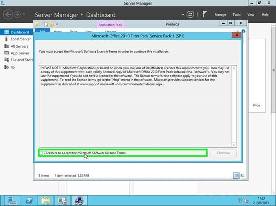Open Server Manager from the taskbar
Screen dimensions: 276x206
click(12, 200)
